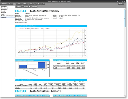Click the SETTINGS button
Screen dimensions: 128x99
click(x=34, y=6)
